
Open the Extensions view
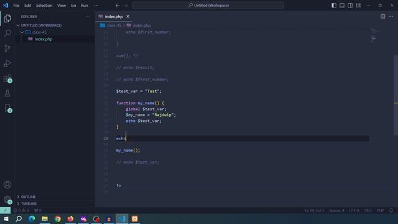[x=7, y=78]
